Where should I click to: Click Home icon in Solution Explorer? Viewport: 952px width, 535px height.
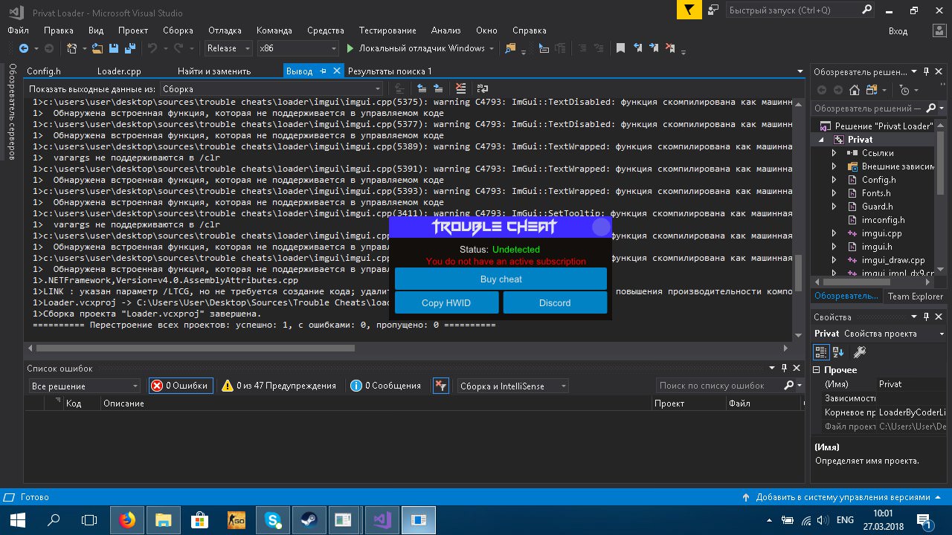(855, 90)
